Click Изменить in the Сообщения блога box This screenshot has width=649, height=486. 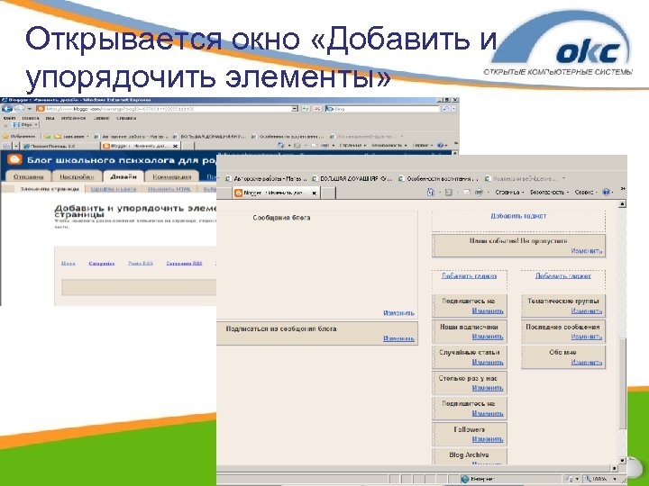coord(398,313)
